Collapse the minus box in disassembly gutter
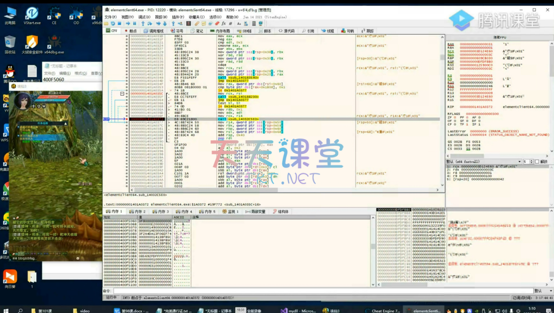554x313 pixels. [x=122, y=93]
